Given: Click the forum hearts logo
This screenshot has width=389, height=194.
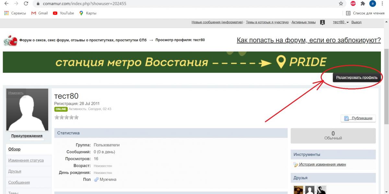Looking at the screenshot, I should 10,41.
